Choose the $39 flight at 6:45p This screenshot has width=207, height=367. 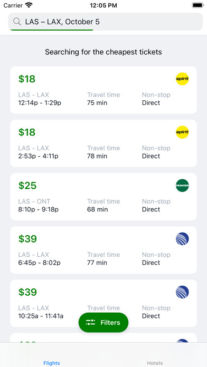tap(103, 250)
